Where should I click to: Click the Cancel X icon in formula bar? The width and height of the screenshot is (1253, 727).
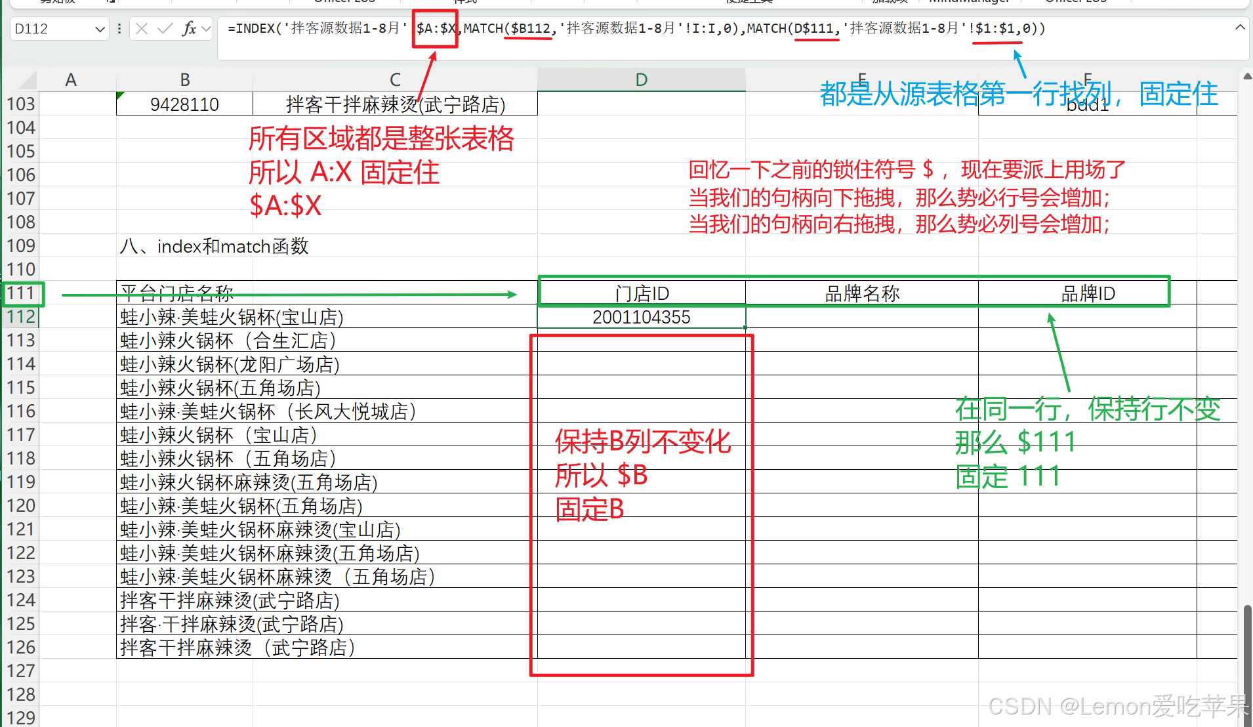point(141,28)
